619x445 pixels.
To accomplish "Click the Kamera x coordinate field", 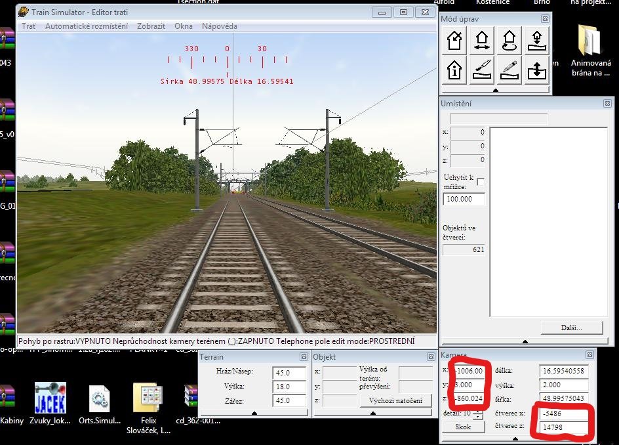I will 469,371.
